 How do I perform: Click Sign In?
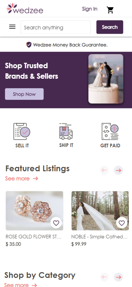[90, 9]
